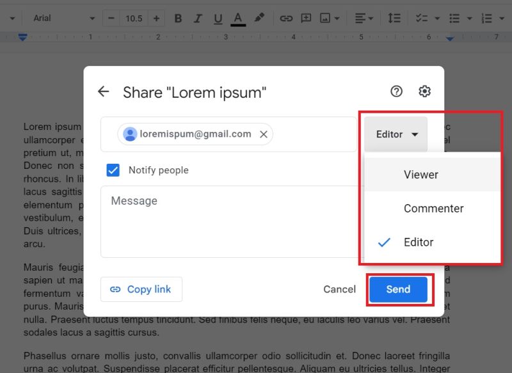Underline the selected text

click(x=218, y=18)
